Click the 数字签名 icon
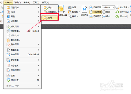The width and height of the screenshot is (131, 94). (x=8, y=66)
